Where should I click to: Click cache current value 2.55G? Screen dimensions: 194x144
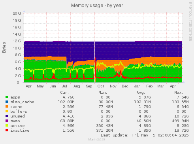pyautogui.click(x=68, y=107)
